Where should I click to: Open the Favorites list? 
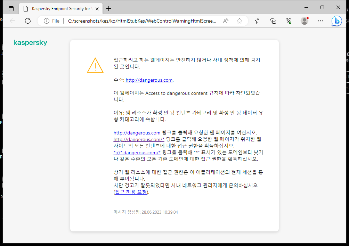pyautogui.click(x=258, y=21)
